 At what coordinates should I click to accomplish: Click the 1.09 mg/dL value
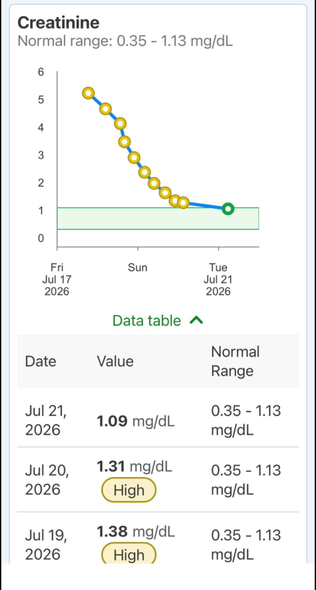(136, 422)
